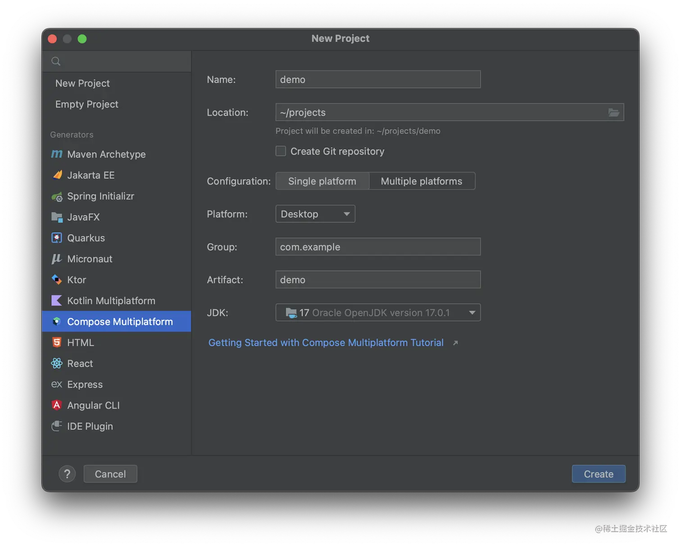Choose the IDE Plugin generator label

[x=90, y=426]
